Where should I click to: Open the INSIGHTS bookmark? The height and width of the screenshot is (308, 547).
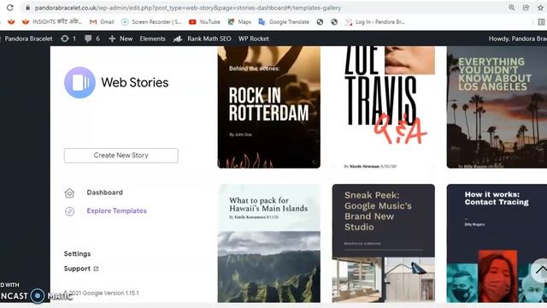pyautogui.click(x=51, y=21)
